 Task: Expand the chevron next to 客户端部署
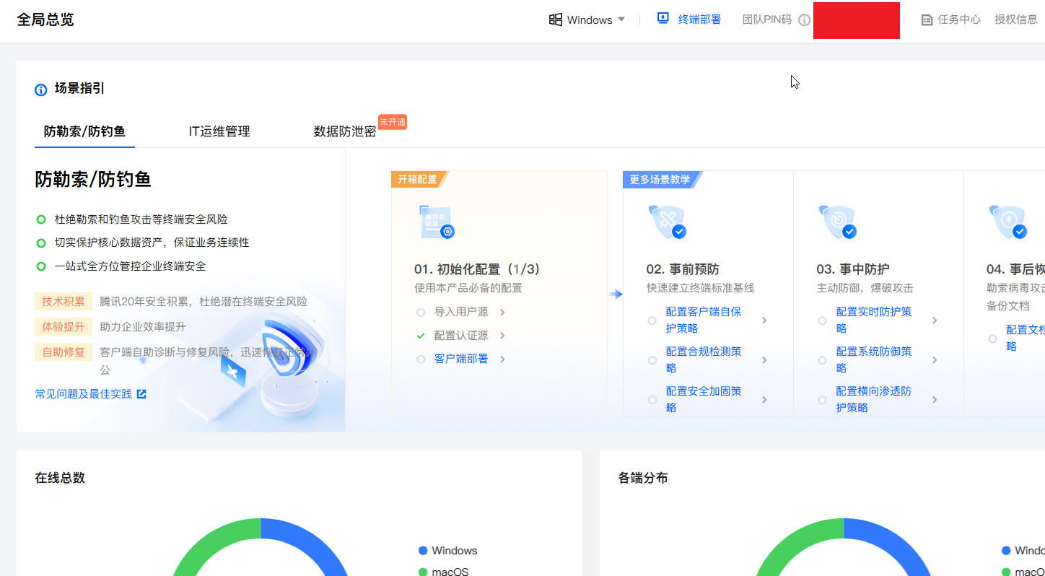(502, 359)
